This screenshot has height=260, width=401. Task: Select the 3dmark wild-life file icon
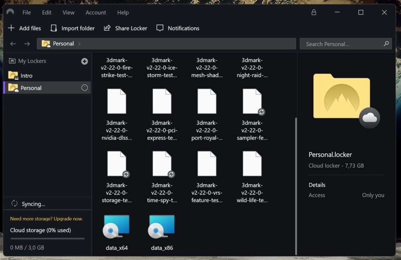[x=252, y=164]
